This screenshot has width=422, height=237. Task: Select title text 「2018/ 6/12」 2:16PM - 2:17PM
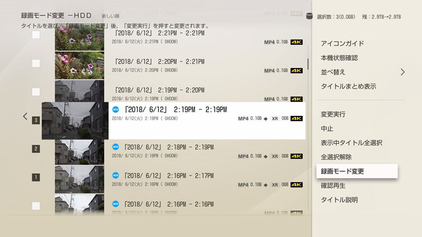point(169,175)
